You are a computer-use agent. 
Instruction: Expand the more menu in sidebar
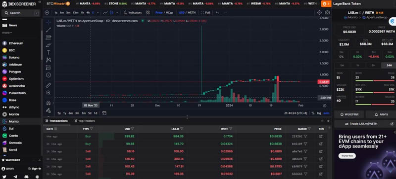click(7, 33)
